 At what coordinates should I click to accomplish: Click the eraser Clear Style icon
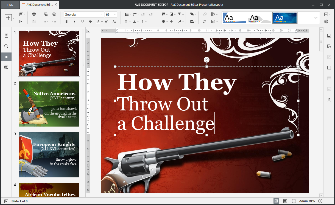tap(204, 14)
